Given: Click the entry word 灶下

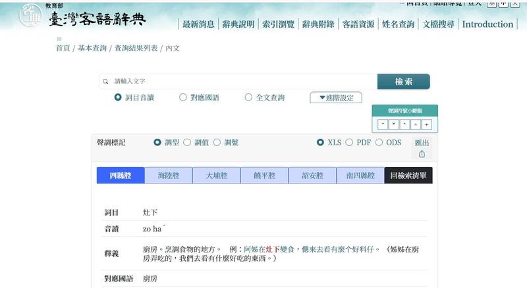Looking at the screenshot, I should pyautogui.click(x=150, y=212).
